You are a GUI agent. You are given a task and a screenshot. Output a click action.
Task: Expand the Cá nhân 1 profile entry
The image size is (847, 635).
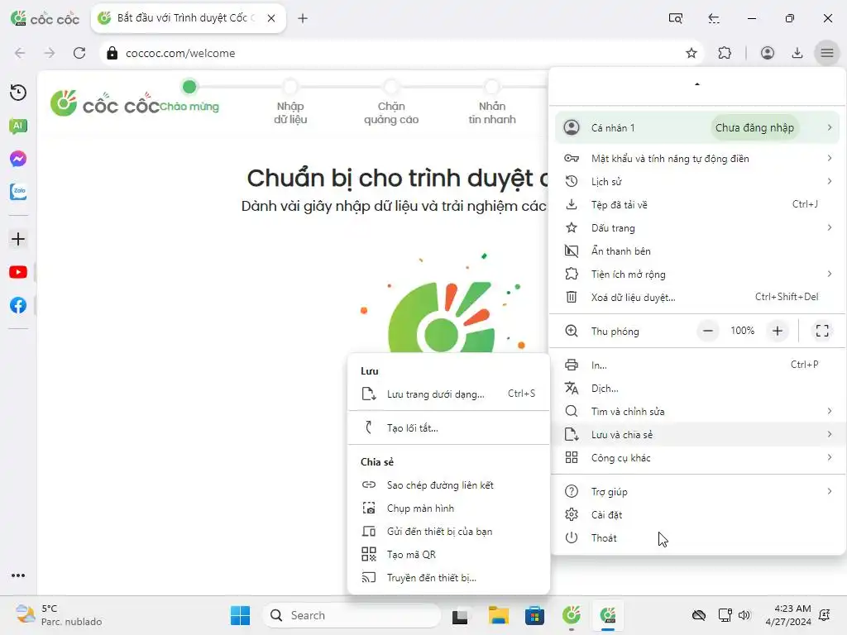697,128
